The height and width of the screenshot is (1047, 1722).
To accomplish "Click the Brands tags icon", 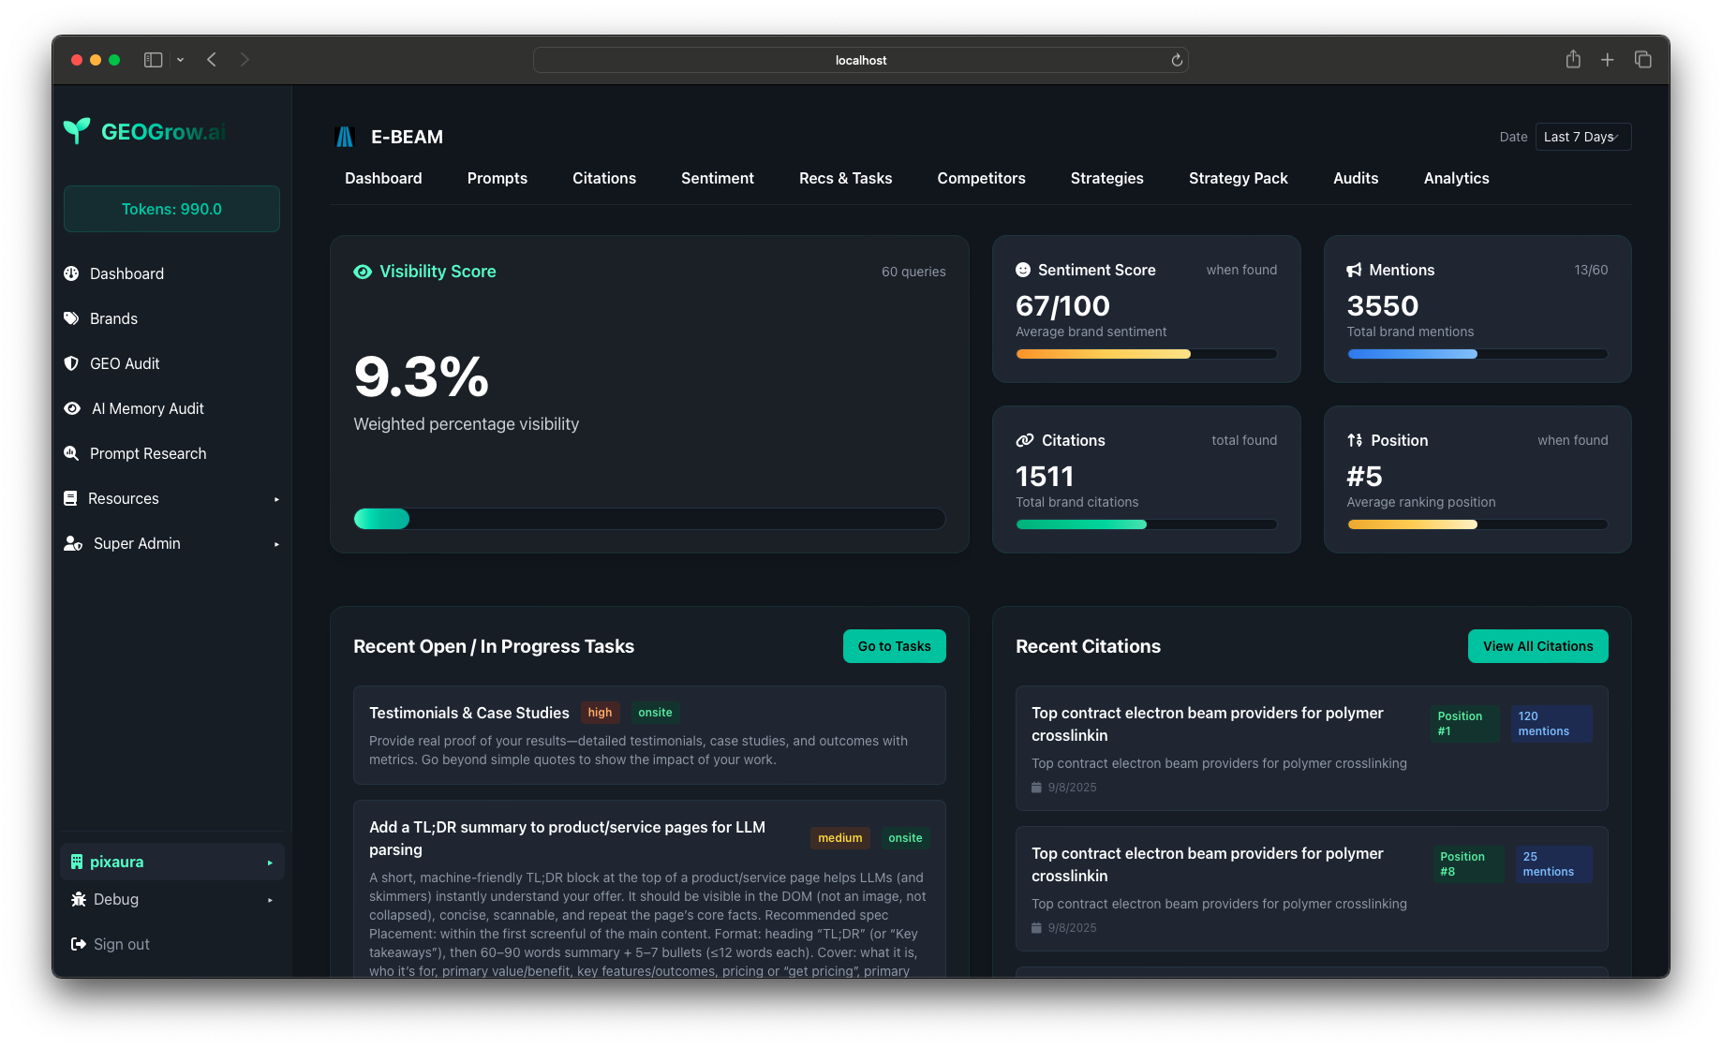I will (71, 318).
